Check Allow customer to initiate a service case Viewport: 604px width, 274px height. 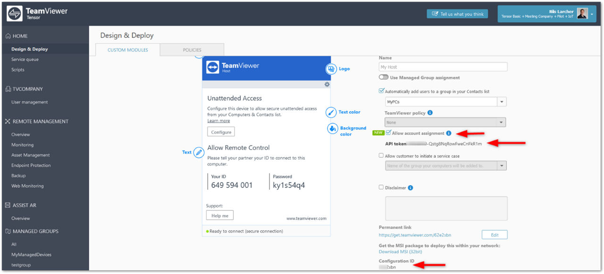381,156
